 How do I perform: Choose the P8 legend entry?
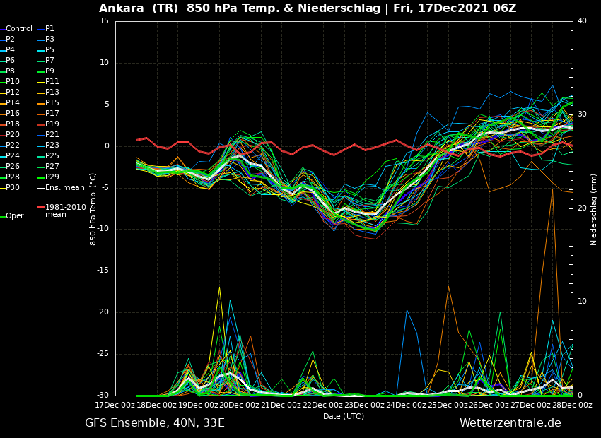(8, 71)
